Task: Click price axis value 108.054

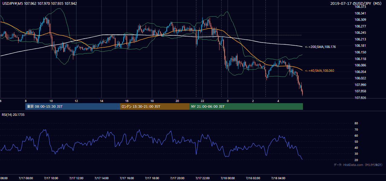Action: coord(360,72)
